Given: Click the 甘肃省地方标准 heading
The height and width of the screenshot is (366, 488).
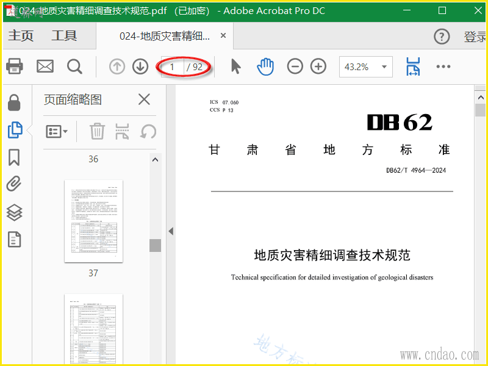Looking at the screenshot, I should click(329, 149).
